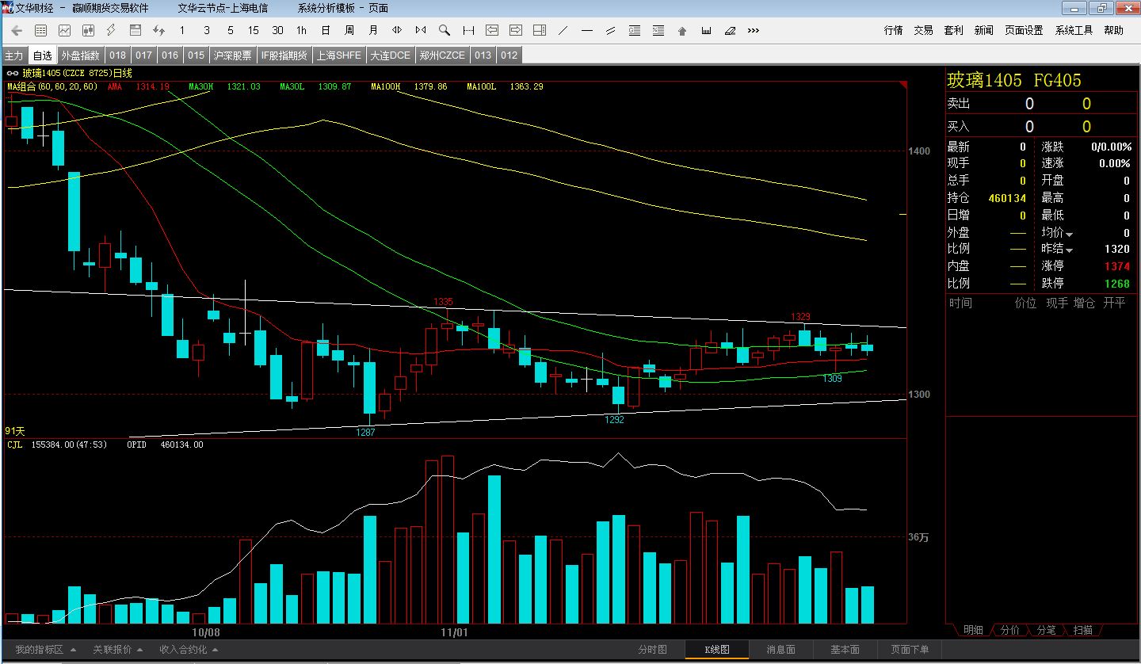Click the back arrow icon in toolbar
Screen dimensions: 1141x664
(x=17, y=30)
